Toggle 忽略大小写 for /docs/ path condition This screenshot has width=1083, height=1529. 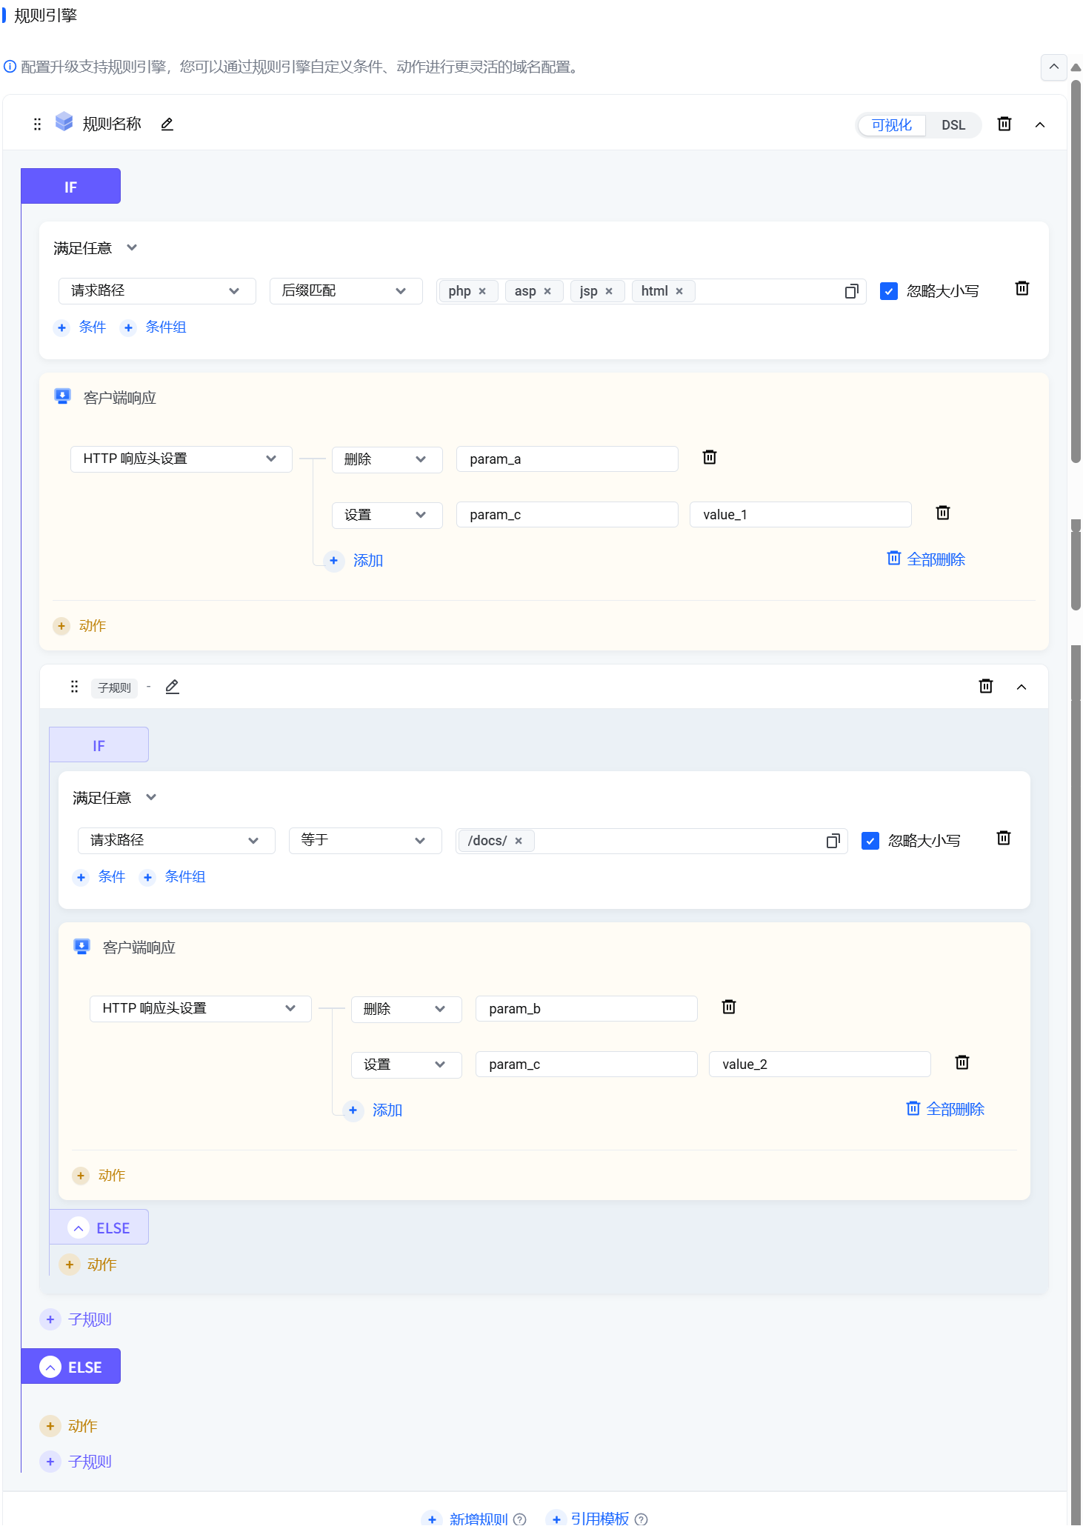coord(870,841)
